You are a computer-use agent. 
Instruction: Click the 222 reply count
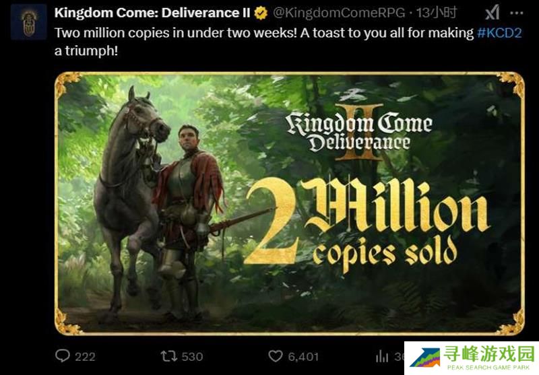point(85,356)
